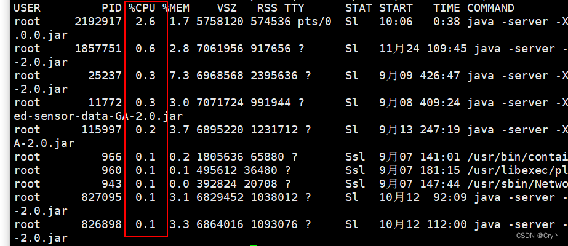Viewport: 568px width, 246px height.
Task: Click RSS value 2395636
Action: coord(274,76)
